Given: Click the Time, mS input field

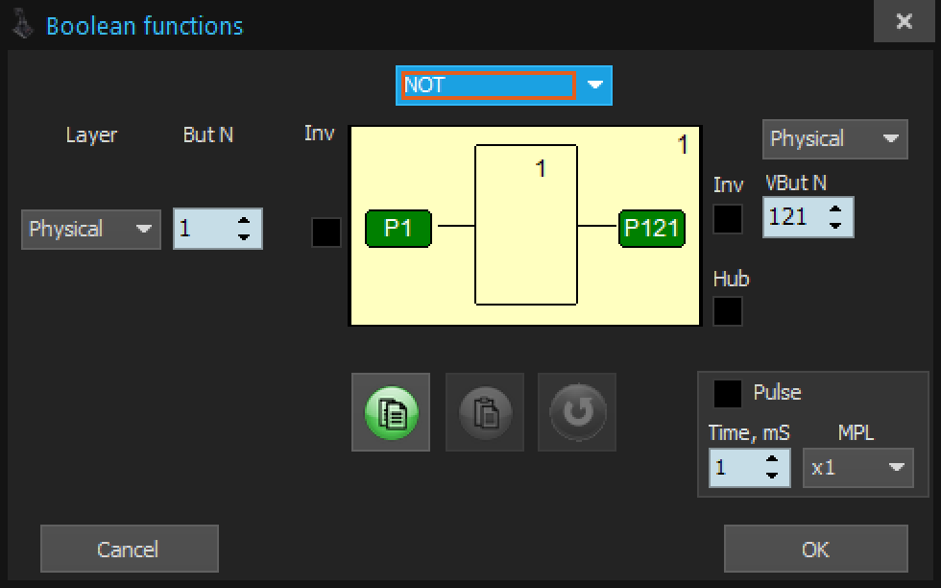Looking at the screenshot, I should [x=734, y=468].
